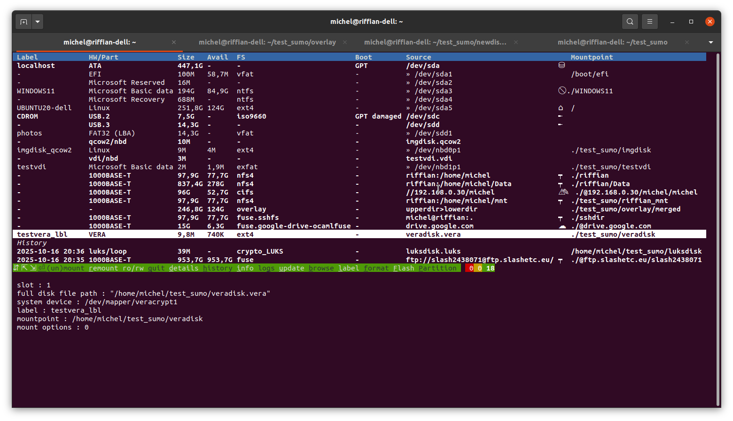Close the ~/test_sumo/overlay tab
This screenshot has height=421, width=733.
(345, 42)
